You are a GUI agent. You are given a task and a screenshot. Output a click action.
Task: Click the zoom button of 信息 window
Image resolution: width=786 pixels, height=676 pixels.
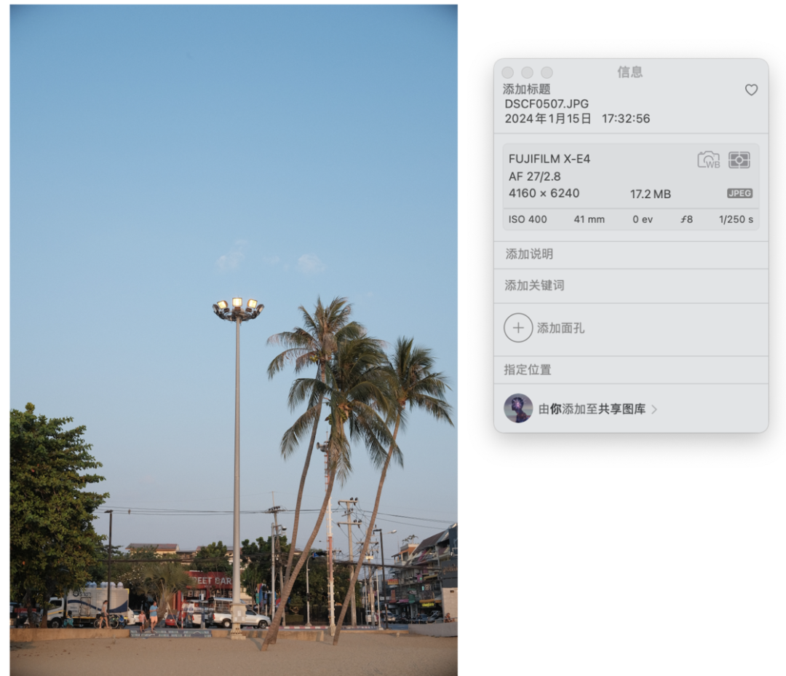pyautogui.click(x=547, y=73)
